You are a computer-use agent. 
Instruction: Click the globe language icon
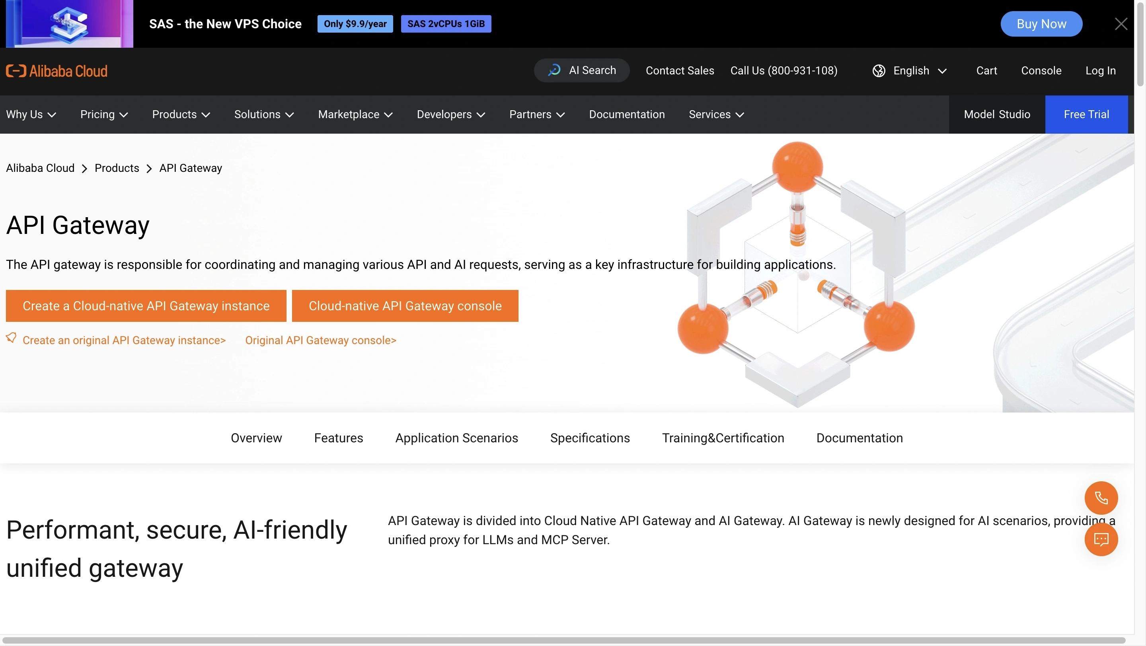pyautogui.click(x=879, y=71)
